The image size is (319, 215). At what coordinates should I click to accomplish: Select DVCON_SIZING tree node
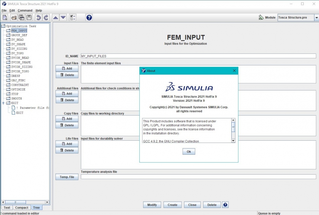pos(22,67)
